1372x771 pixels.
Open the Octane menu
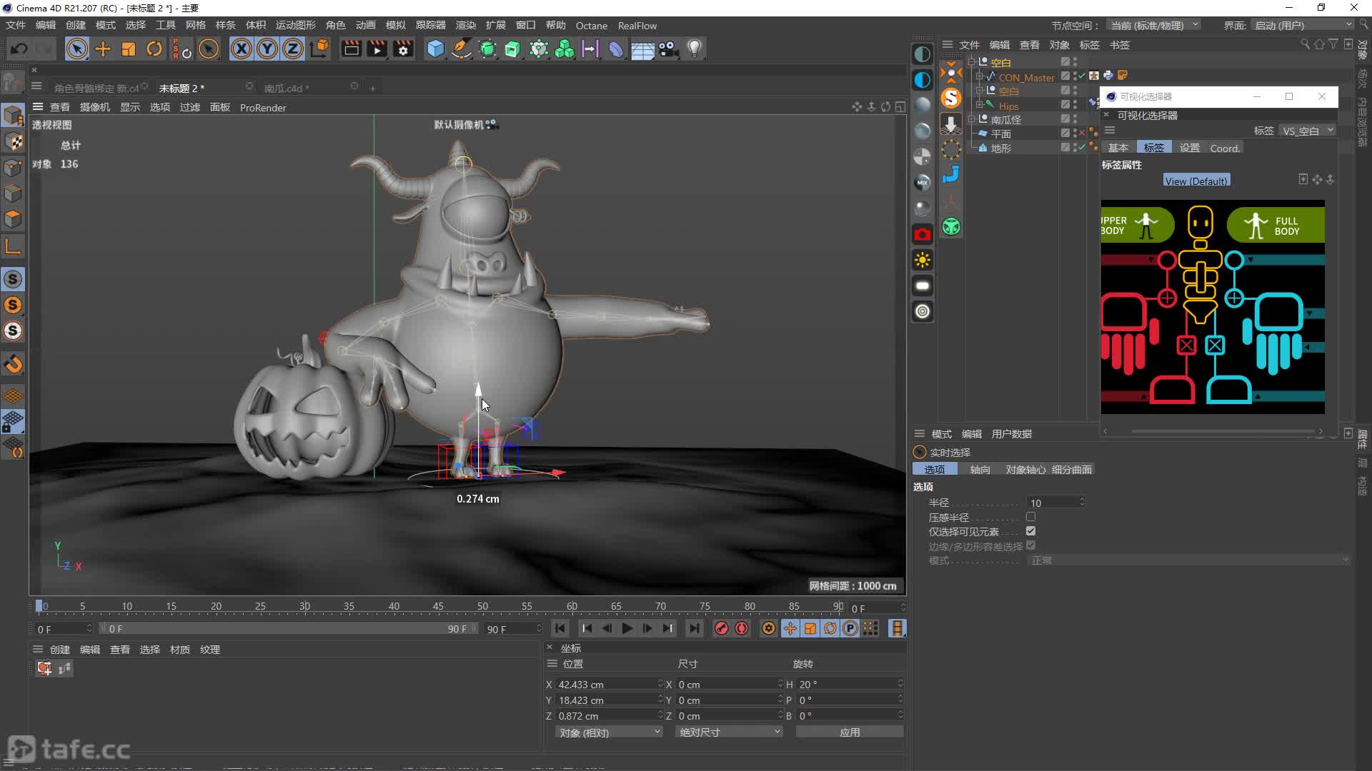pos(592,25)
